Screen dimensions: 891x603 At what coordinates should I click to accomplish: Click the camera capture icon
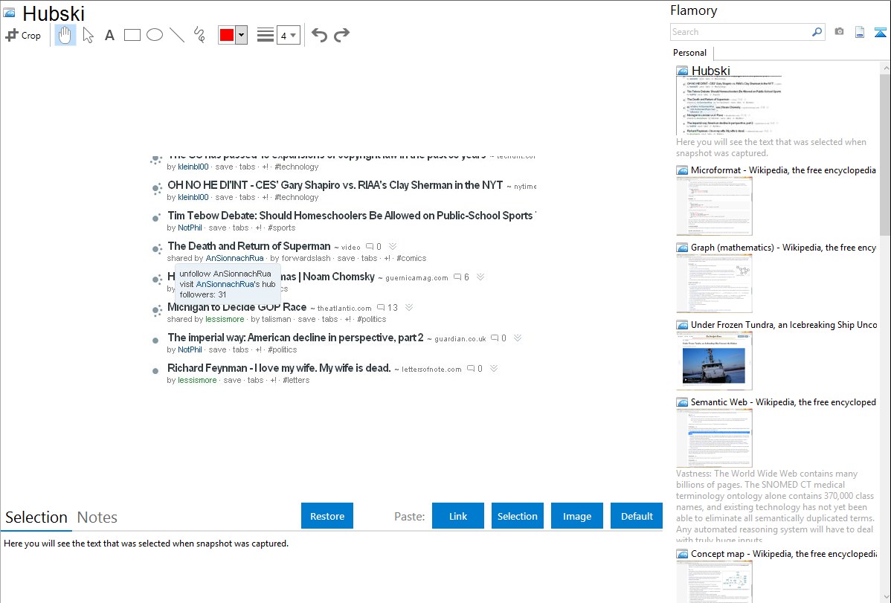[x=839, y=32]
